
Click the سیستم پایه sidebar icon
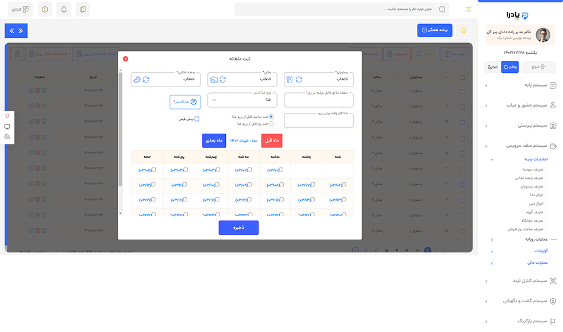click(553, 85)
